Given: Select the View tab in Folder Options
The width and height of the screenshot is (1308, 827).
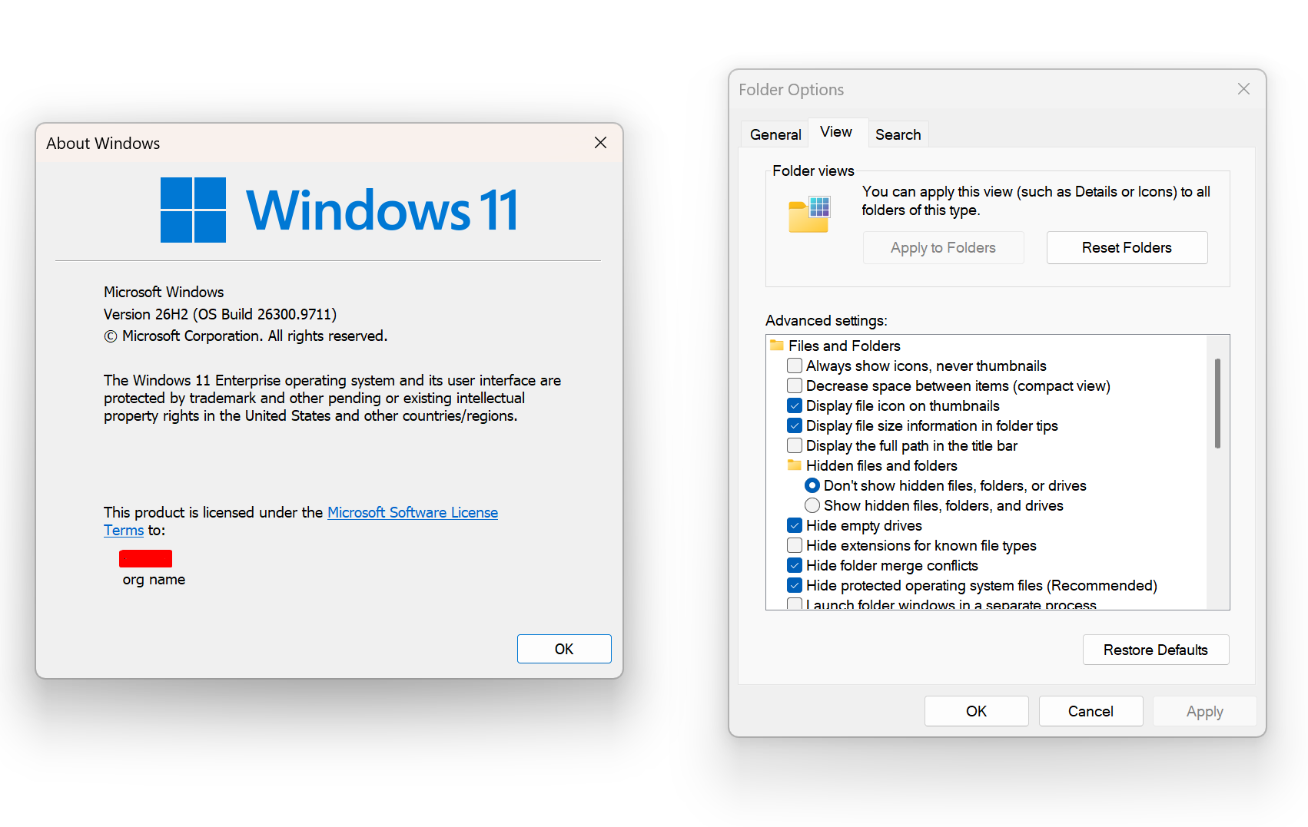Looking at the screenshot, I should click(836, 132).
